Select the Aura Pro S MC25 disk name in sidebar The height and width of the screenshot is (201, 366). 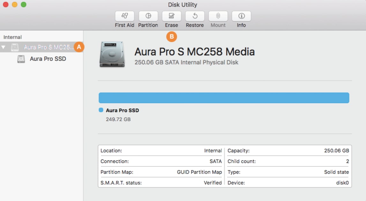tap(49, 47)
